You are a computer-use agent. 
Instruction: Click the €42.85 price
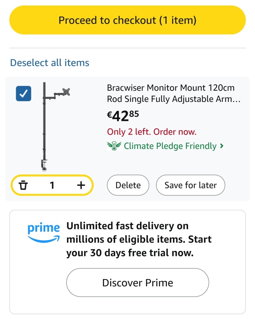(123, 116)
